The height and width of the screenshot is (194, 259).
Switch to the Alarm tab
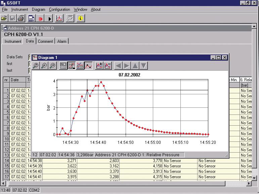coord(62,41)
